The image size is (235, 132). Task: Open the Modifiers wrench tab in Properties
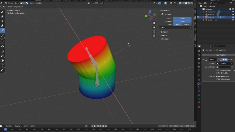point(199,84)
